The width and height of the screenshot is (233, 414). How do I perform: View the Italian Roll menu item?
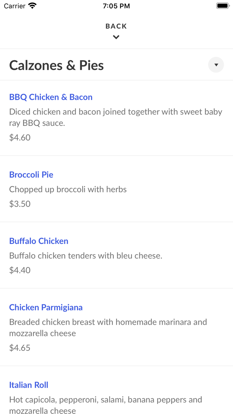coord(29,385)
